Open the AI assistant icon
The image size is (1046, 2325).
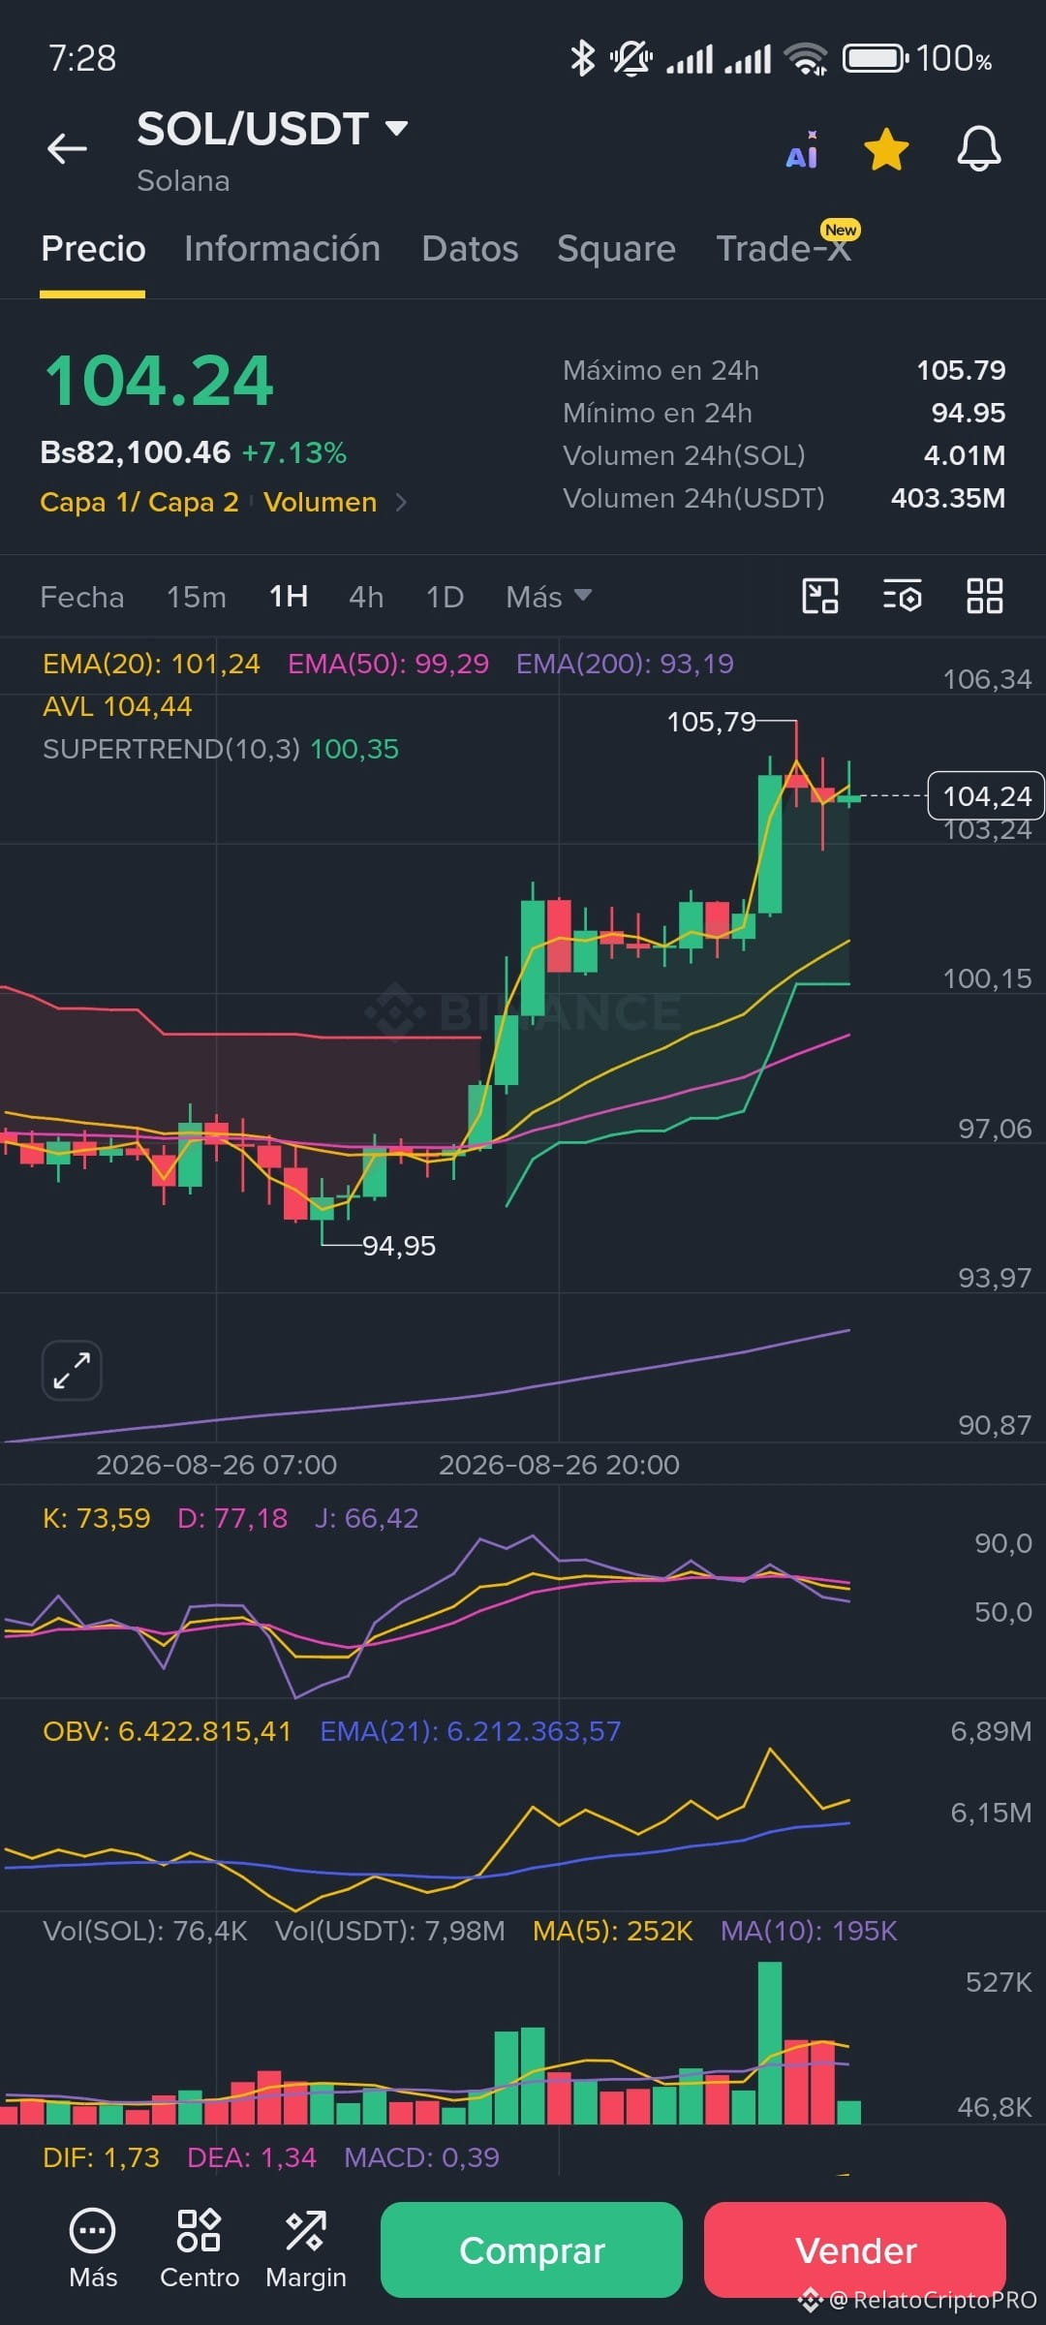tap(802, 150)
